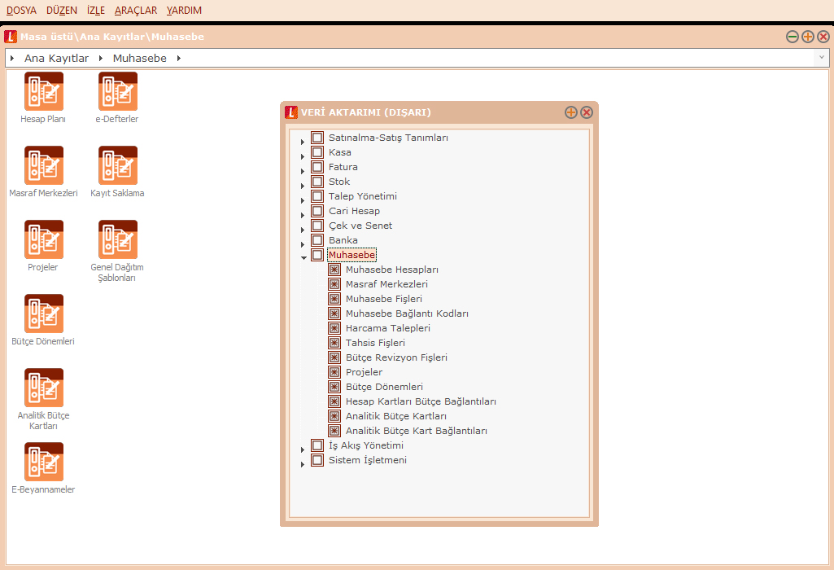Open the İZLE menu
Viewport: 834px width, 570px height.
pos(96,11)
